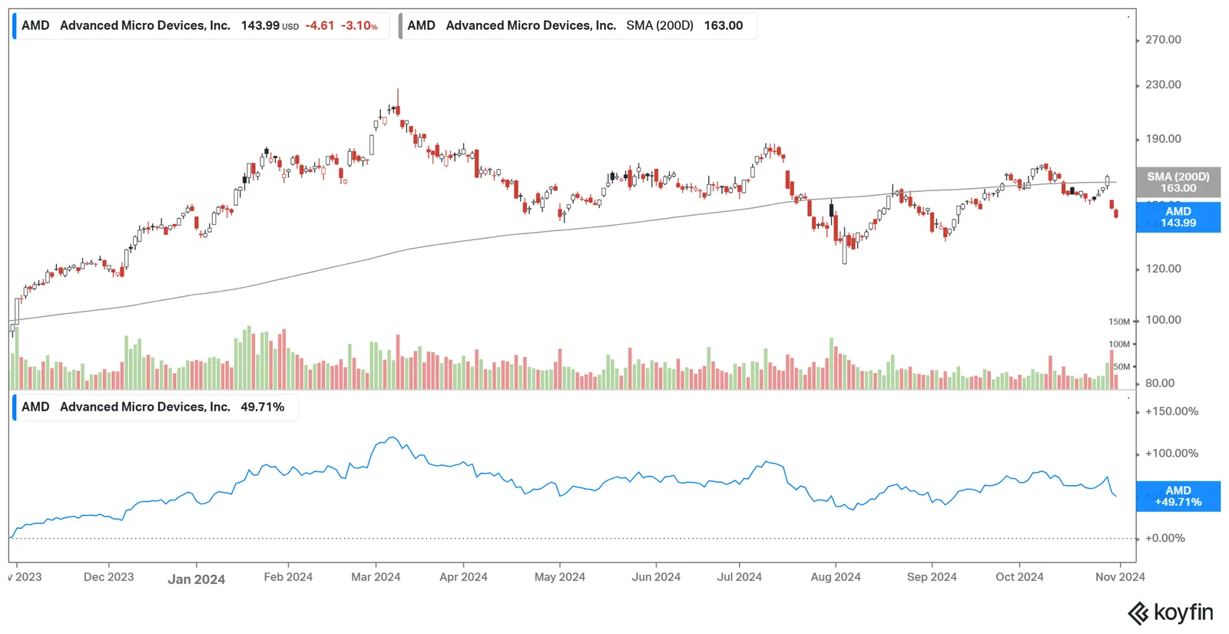Click the +0.00% performance axis label
Image resolution: width=1229 pixels, height=634 pixels.
(1164, 538)
